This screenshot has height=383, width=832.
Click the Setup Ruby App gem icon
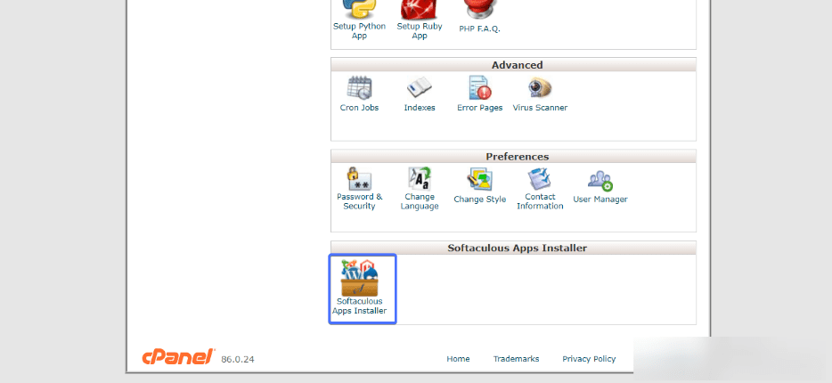pos(420,9)
